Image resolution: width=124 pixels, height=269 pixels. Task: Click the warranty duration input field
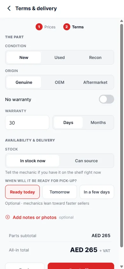27,122
